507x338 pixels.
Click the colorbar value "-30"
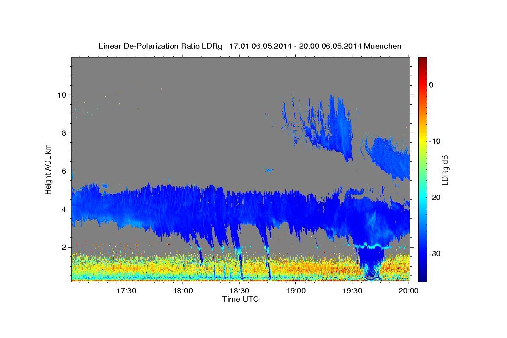pos(435,253)
